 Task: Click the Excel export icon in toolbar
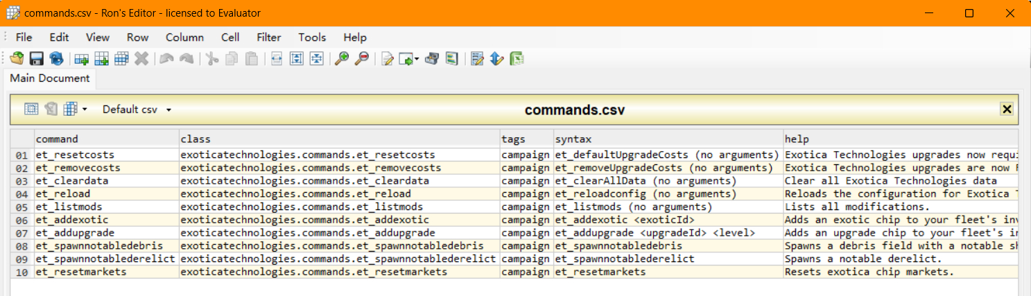517,59
